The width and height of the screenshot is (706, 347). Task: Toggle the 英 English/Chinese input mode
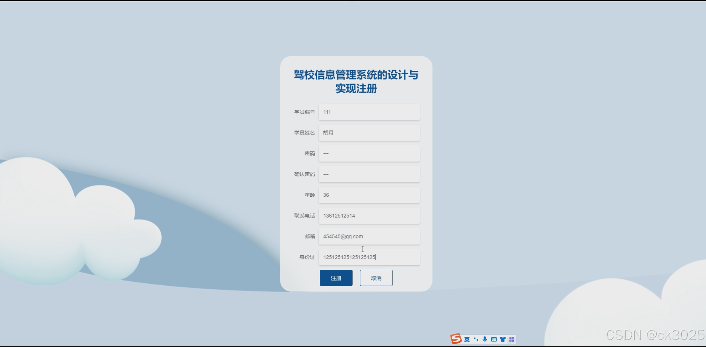pos(467,339)
